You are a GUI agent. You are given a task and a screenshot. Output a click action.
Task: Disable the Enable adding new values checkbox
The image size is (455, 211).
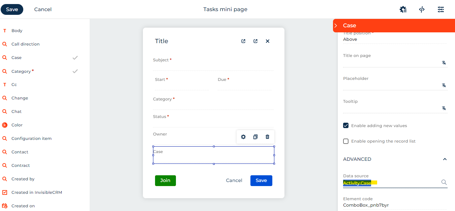click(345, 125)
